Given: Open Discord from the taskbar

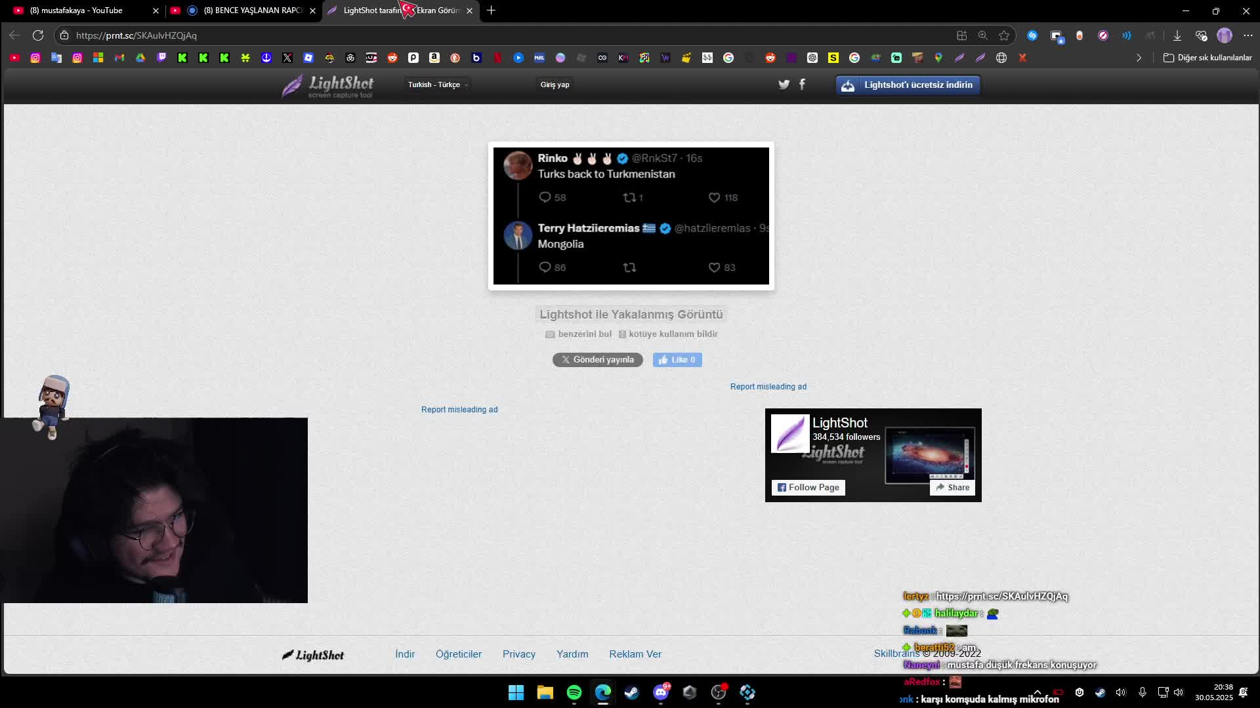Looking at the screenshot, I should coord(661,692).
